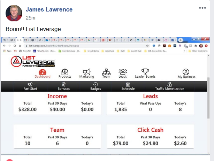This screenshot has width=214, height=161.
Task: Open the Products icon in navigation
Action: click(65, 72)
